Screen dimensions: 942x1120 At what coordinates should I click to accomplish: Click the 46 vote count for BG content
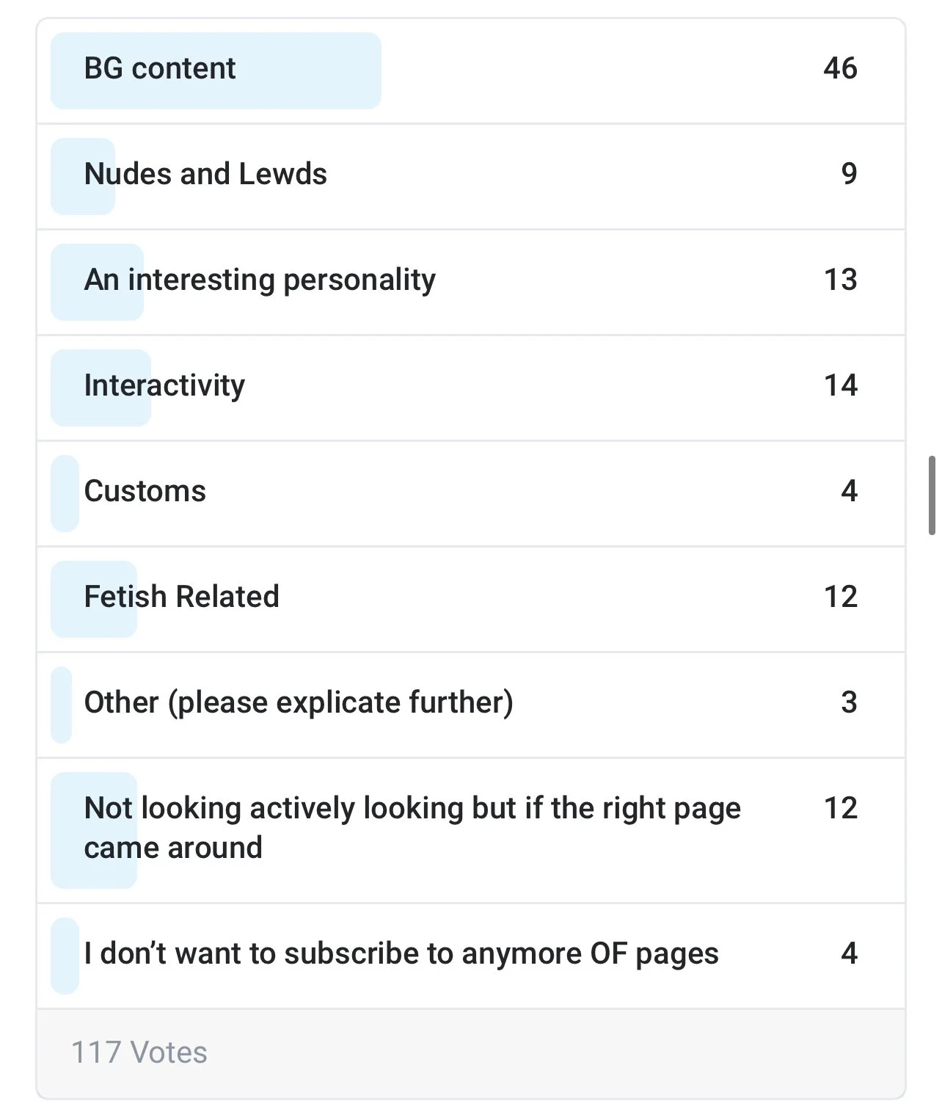840,68
